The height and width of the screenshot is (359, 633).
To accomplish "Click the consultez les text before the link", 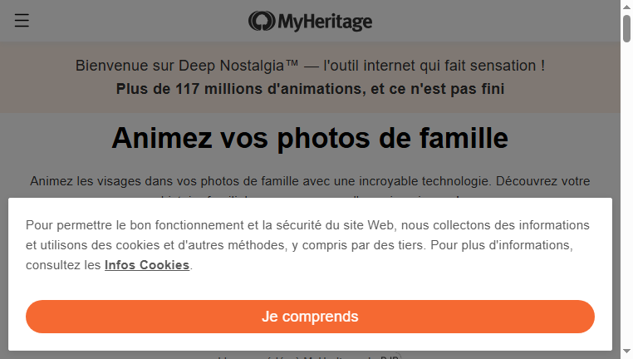I will (63, 265).
